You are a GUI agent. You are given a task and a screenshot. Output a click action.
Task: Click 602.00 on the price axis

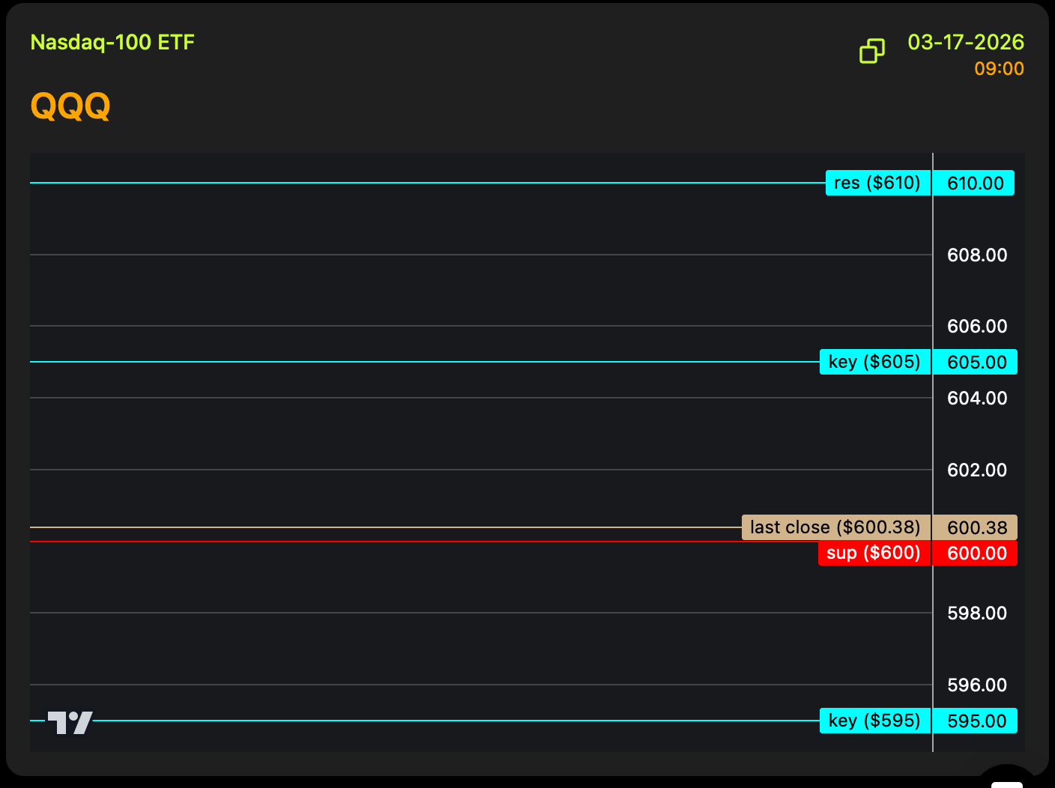coord(976,470)
